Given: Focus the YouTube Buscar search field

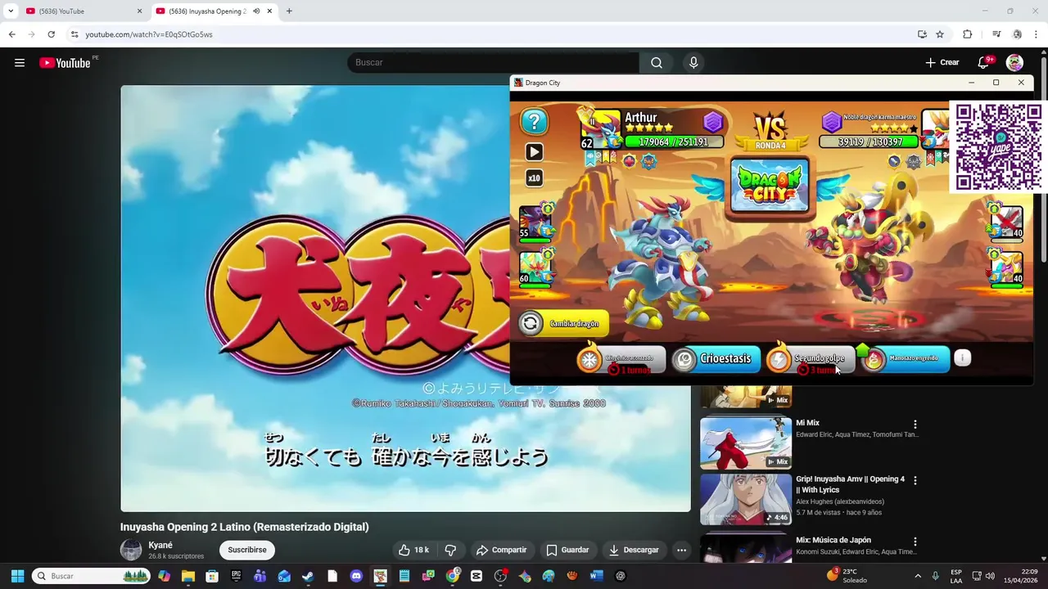Looking at the screenshot, I should point(493,62).
